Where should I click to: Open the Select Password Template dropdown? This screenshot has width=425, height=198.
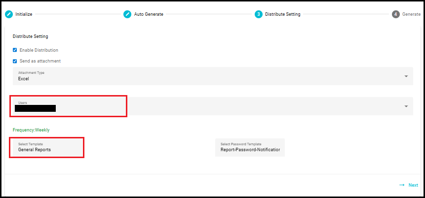pyautogui.click(x=250, y=147)
